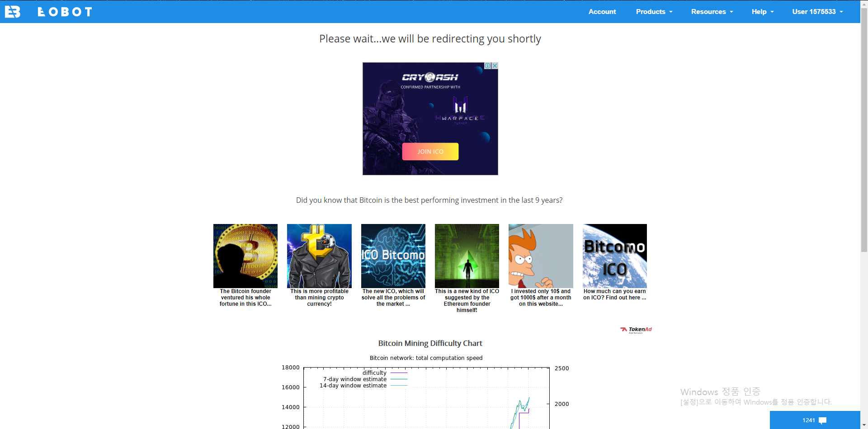
Task: Click 'The Bitcoin founder ventured' link text
Action: pyautogui.click(x=245, y=298)
